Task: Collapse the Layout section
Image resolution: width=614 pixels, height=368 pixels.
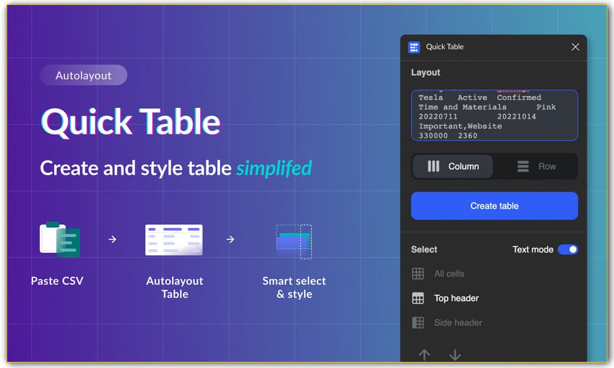Action: coord(425,72)
